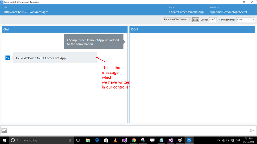
Task: Click the bot avatar icon beside welcome message
Action: point(8,58)
